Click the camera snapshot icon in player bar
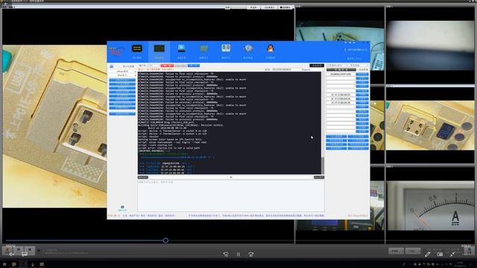The image size is (477, 268). coord(440,254)
